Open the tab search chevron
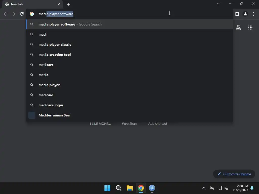The height and width of the screenshot is (194, 259). pos(218,4)
